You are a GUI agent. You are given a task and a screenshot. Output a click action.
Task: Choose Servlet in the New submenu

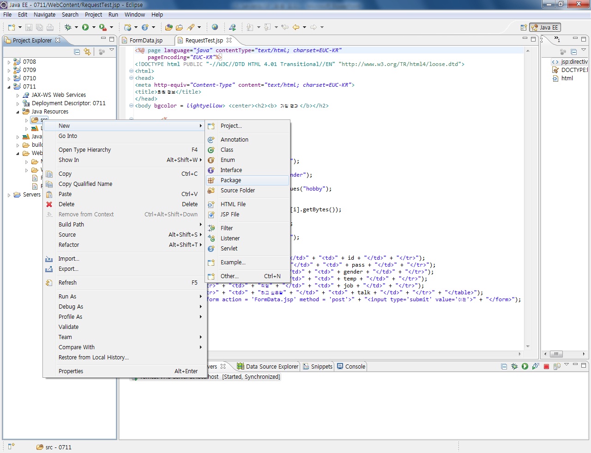point(229,249)
